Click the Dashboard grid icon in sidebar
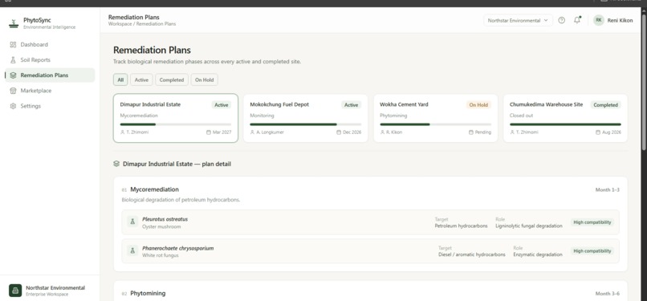Screen dimensions: 647x301 tap(13, 44)
